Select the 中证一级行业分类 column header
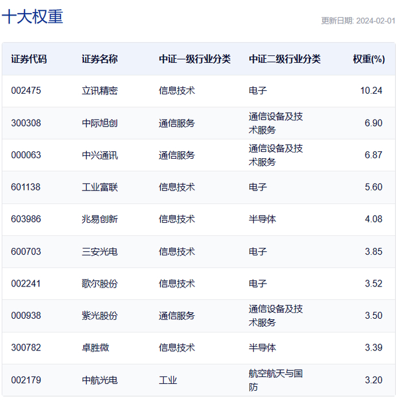The width and height of the screenshot is (402, 401). point(195,59)
